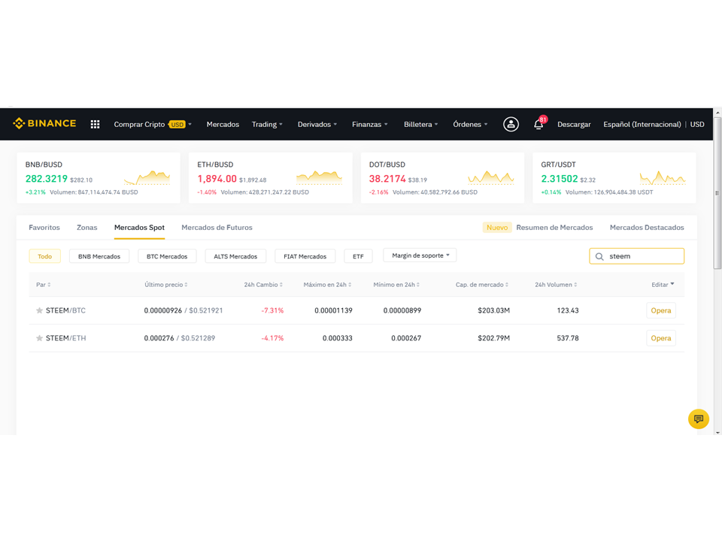Expand the Órdenes menu
This screenshot has width=722, height=541.
click(x=470, y=124)
